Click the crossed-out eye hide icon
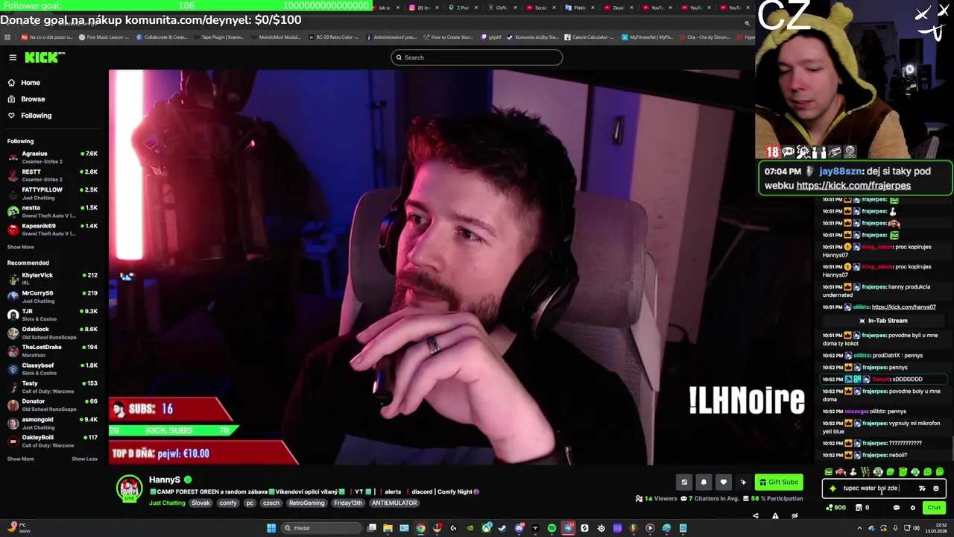Image resolution: width=954 pixels, height=537 pixels. point(795,515)
